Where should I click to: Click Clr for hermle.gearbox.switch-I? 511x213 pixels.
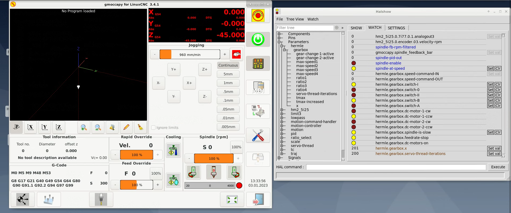coord(498,84)
